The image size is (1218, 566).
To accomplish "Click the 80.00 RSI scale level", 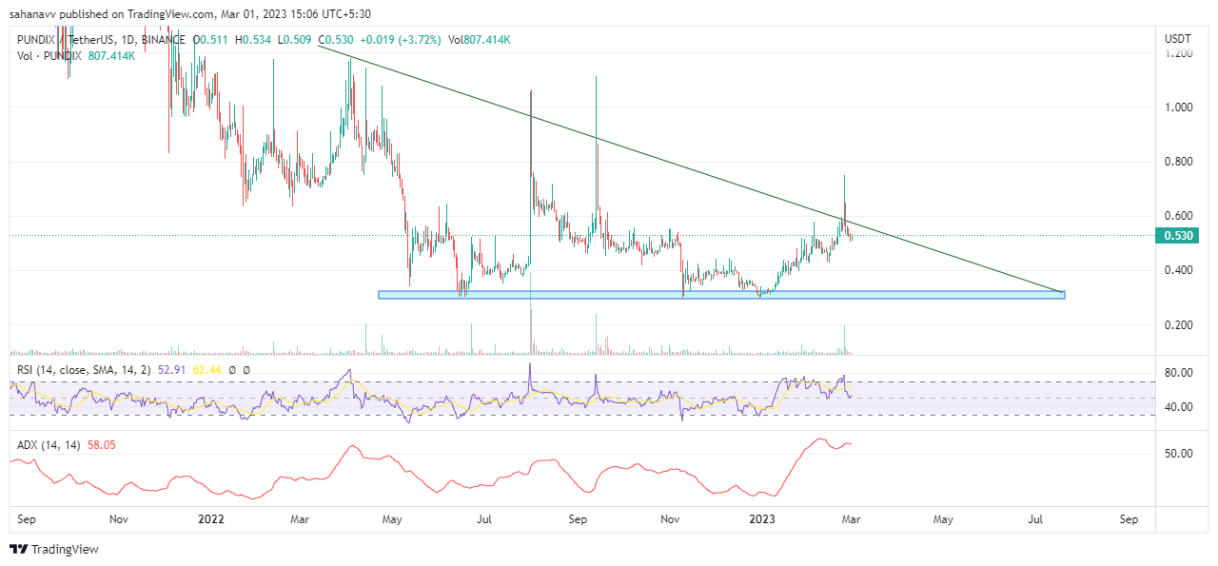I will (x=1178, y=373).
